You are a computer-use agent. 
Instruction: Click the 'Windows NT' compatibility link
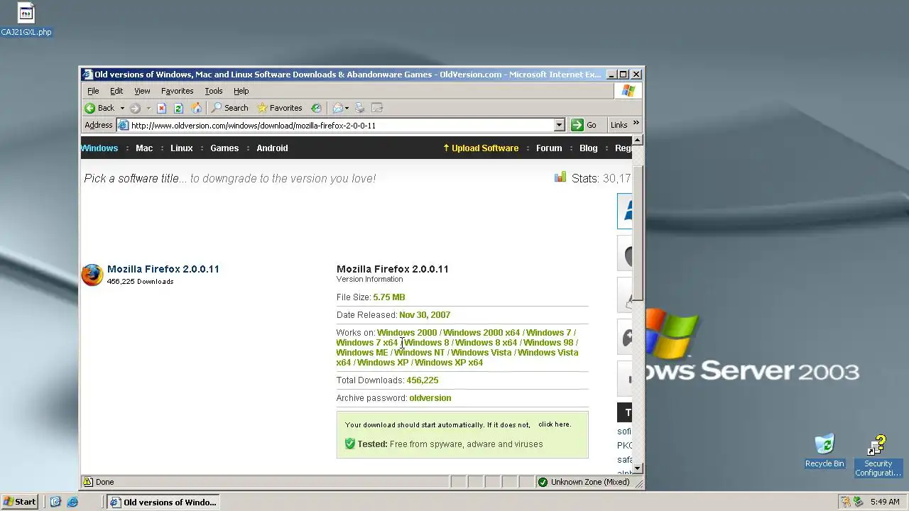pos(420,353)
